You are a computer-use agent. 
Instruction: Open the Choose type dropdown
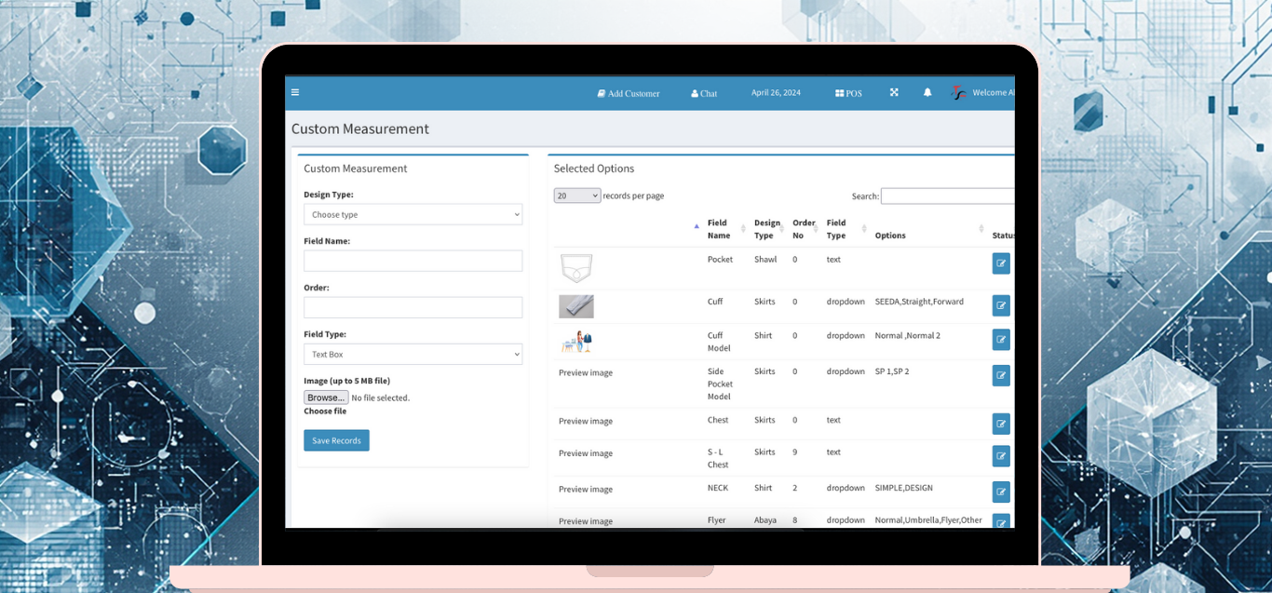[413, 214]
